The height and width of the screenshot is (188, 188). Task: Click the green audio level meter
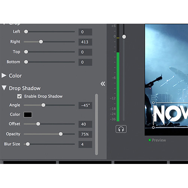pyautogui.click(x=118, y=87)
